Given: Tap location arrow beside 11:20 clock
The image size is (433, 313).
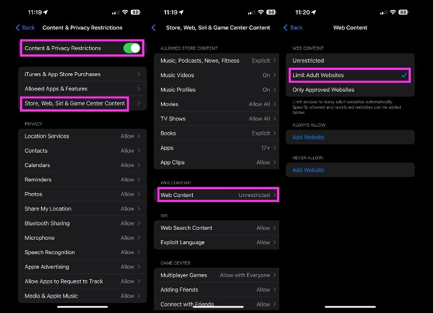Looking at the screenshot, I should 314,12.
